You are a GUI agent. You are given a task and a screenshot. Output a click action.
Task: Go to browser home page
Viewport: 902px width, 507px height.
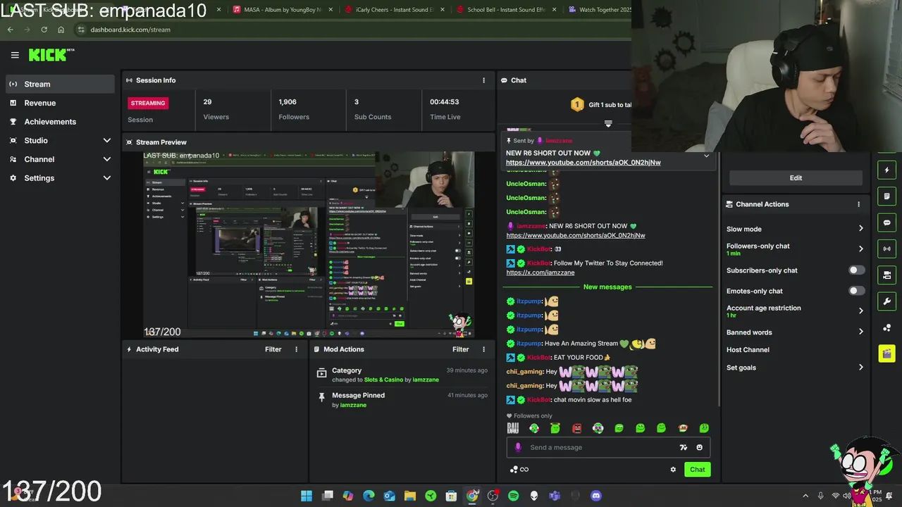pyautogui.click(x=61, y=30)
